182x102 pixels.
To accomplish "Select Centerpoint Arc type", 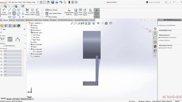I will click(x=2, y=39).
